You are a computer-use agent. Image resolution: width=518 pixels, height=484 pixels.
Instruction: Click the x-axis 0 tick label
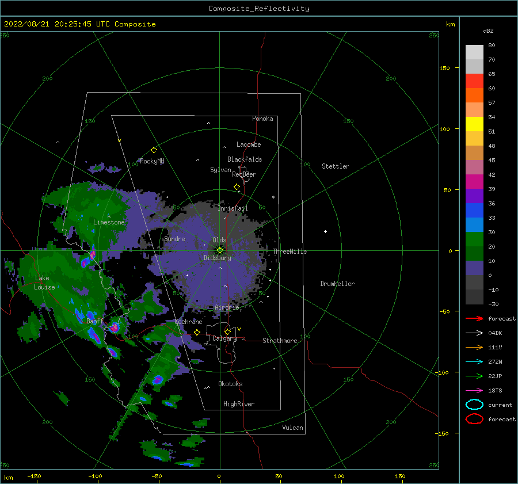click(219, 476)
